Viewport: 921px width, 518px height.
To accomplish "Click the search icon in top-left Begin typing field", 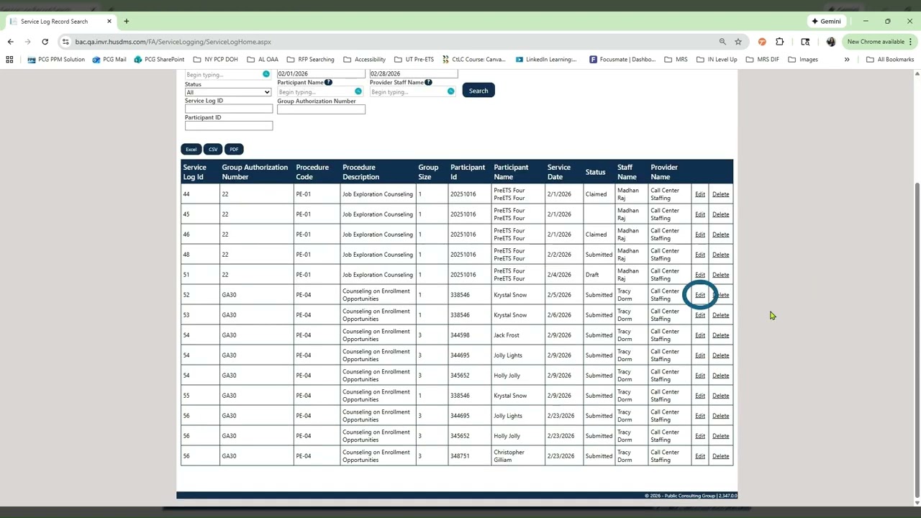I will (266, 74).
